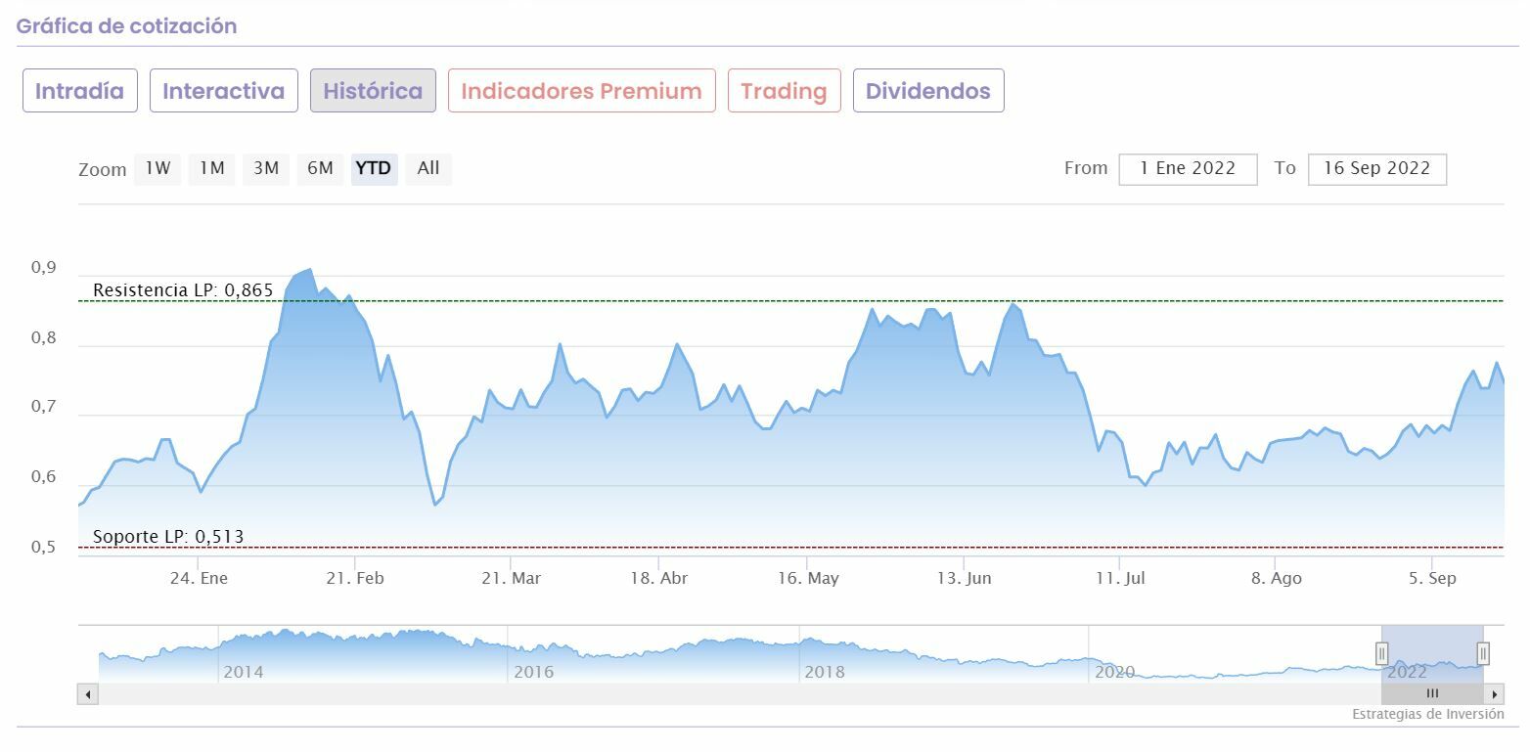The height and width of the screenshot is (752, 1530).
Task: Set zoom range to 1W
Action: click(x=157, y=168)
